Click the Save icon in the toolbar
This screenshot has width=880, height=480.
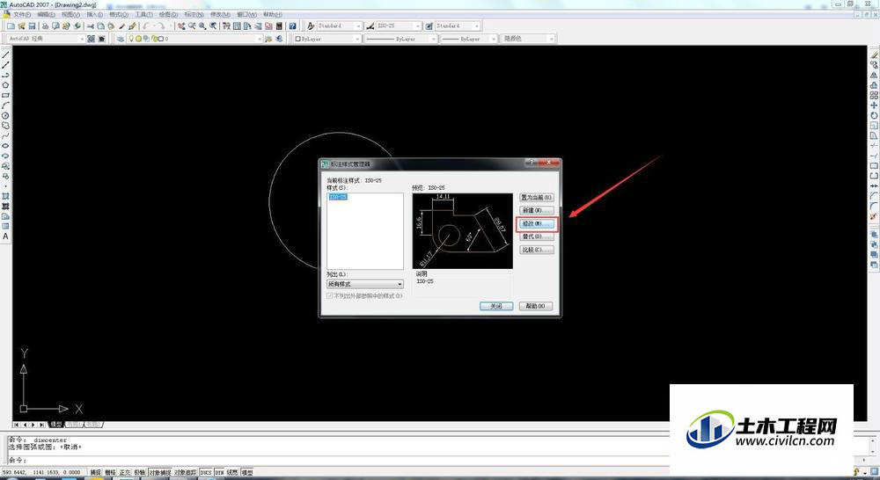click(x=32, y=25)
